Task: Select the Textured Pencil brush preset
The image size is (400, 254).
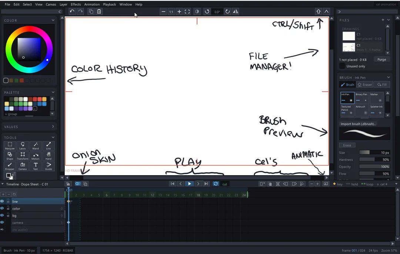Action: 347,110
